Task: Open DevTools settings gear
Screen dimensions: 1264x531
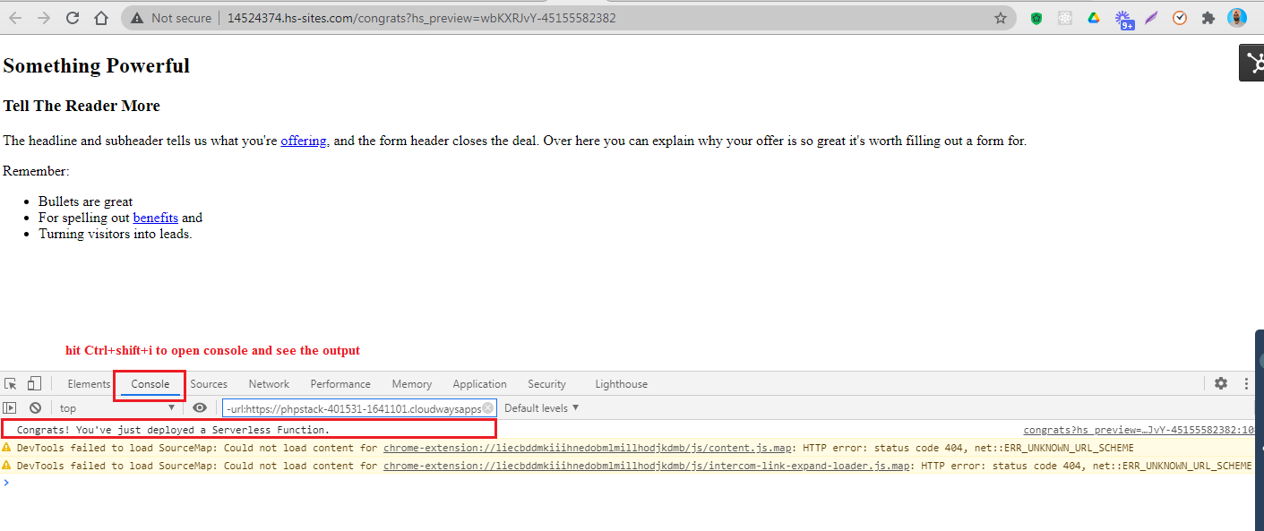Action: click(x=1221, y=383)
